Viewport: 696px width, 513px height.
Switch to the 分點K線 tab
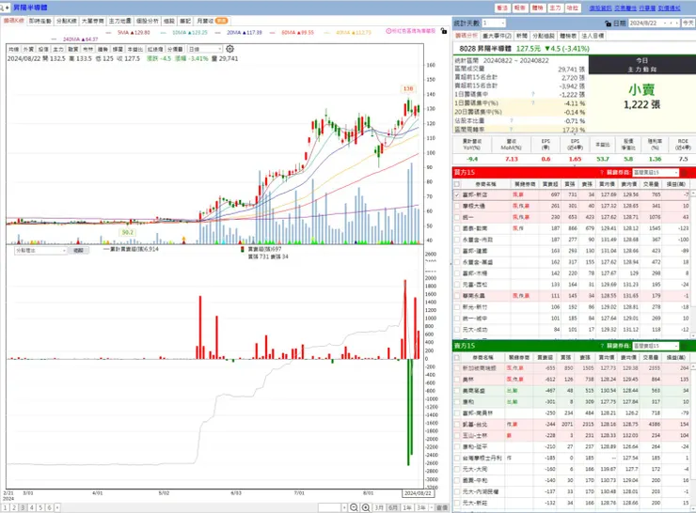(67, 21)
